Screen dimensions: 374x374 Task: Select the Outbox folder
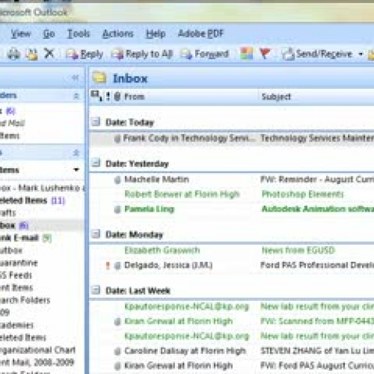coord(11,251)
